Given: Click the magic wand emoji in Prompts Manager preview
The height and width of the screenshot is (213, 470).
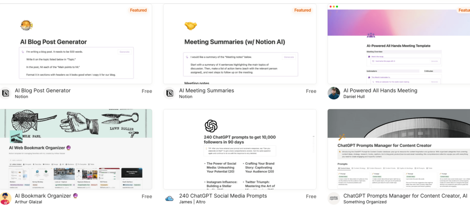Looking at the screenshot, I should [x=341, y=137].
